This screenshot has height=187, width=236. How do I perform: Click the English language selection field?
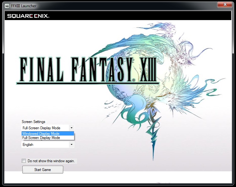click(x=45, y=145)
